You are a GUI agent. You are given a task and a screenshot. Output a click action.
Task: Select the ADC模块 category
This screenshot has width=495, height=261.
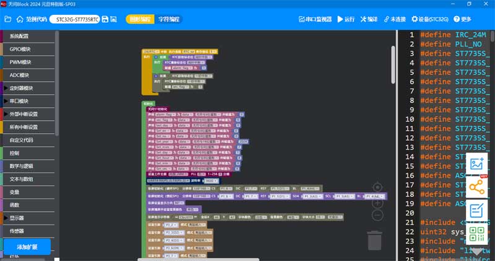28,75
